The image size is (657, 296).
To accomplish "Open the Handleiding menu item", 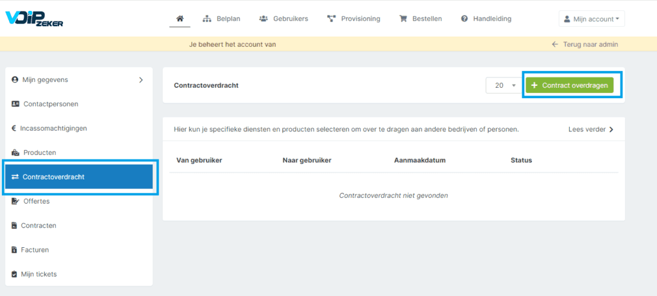I will (486, 19).
